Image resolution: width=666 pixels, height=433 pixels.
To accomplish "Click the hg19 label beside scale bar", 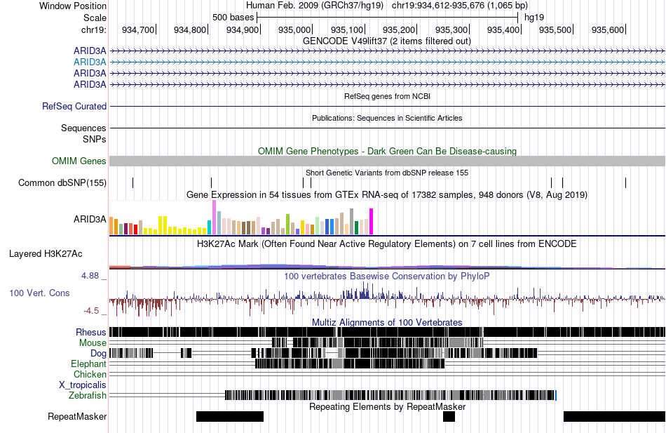I will (x=534, y=18).
